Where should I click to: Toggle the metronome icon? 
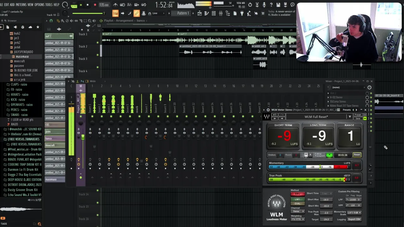(x=116, y=5)
